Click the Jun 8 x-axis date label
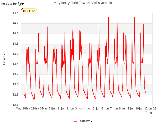Image resolution: width=168 pixels, height=126 pixels. pos(117,108)
